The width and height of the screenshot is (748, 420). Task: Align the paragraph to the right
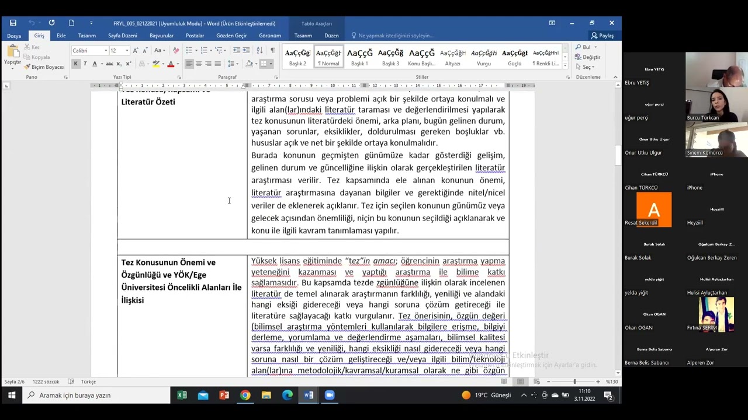pyautogui.click(x=208, y=64)
